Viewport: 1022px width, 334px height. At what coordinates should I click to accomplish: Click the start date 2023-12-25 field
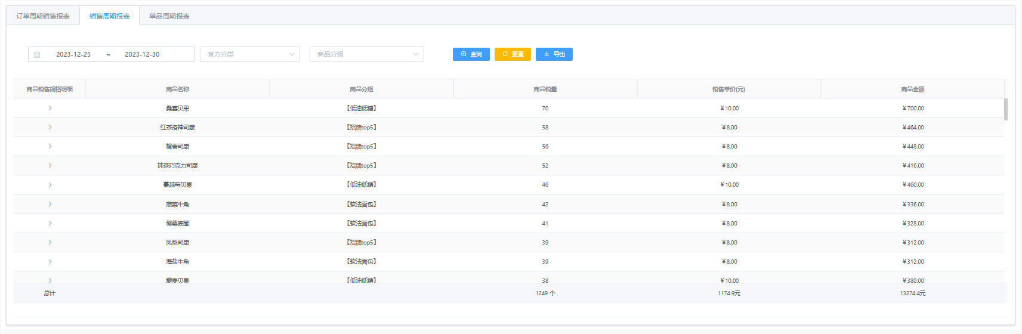click(x=73, y=54)
